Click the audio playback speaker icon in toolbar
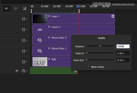 click(x=7, y=8)
